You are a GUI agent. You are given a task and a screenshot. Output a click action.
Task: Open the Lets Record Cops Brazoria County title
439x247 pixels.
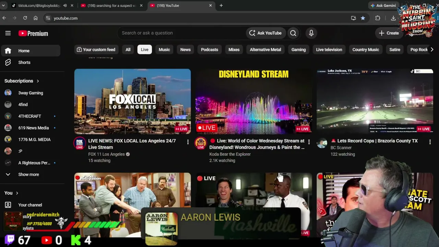tap(374, 141)
